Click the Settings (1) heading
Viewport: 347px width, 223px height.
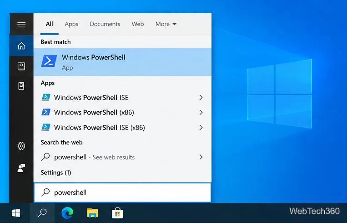pyautogui.click(x=56, y=173)
